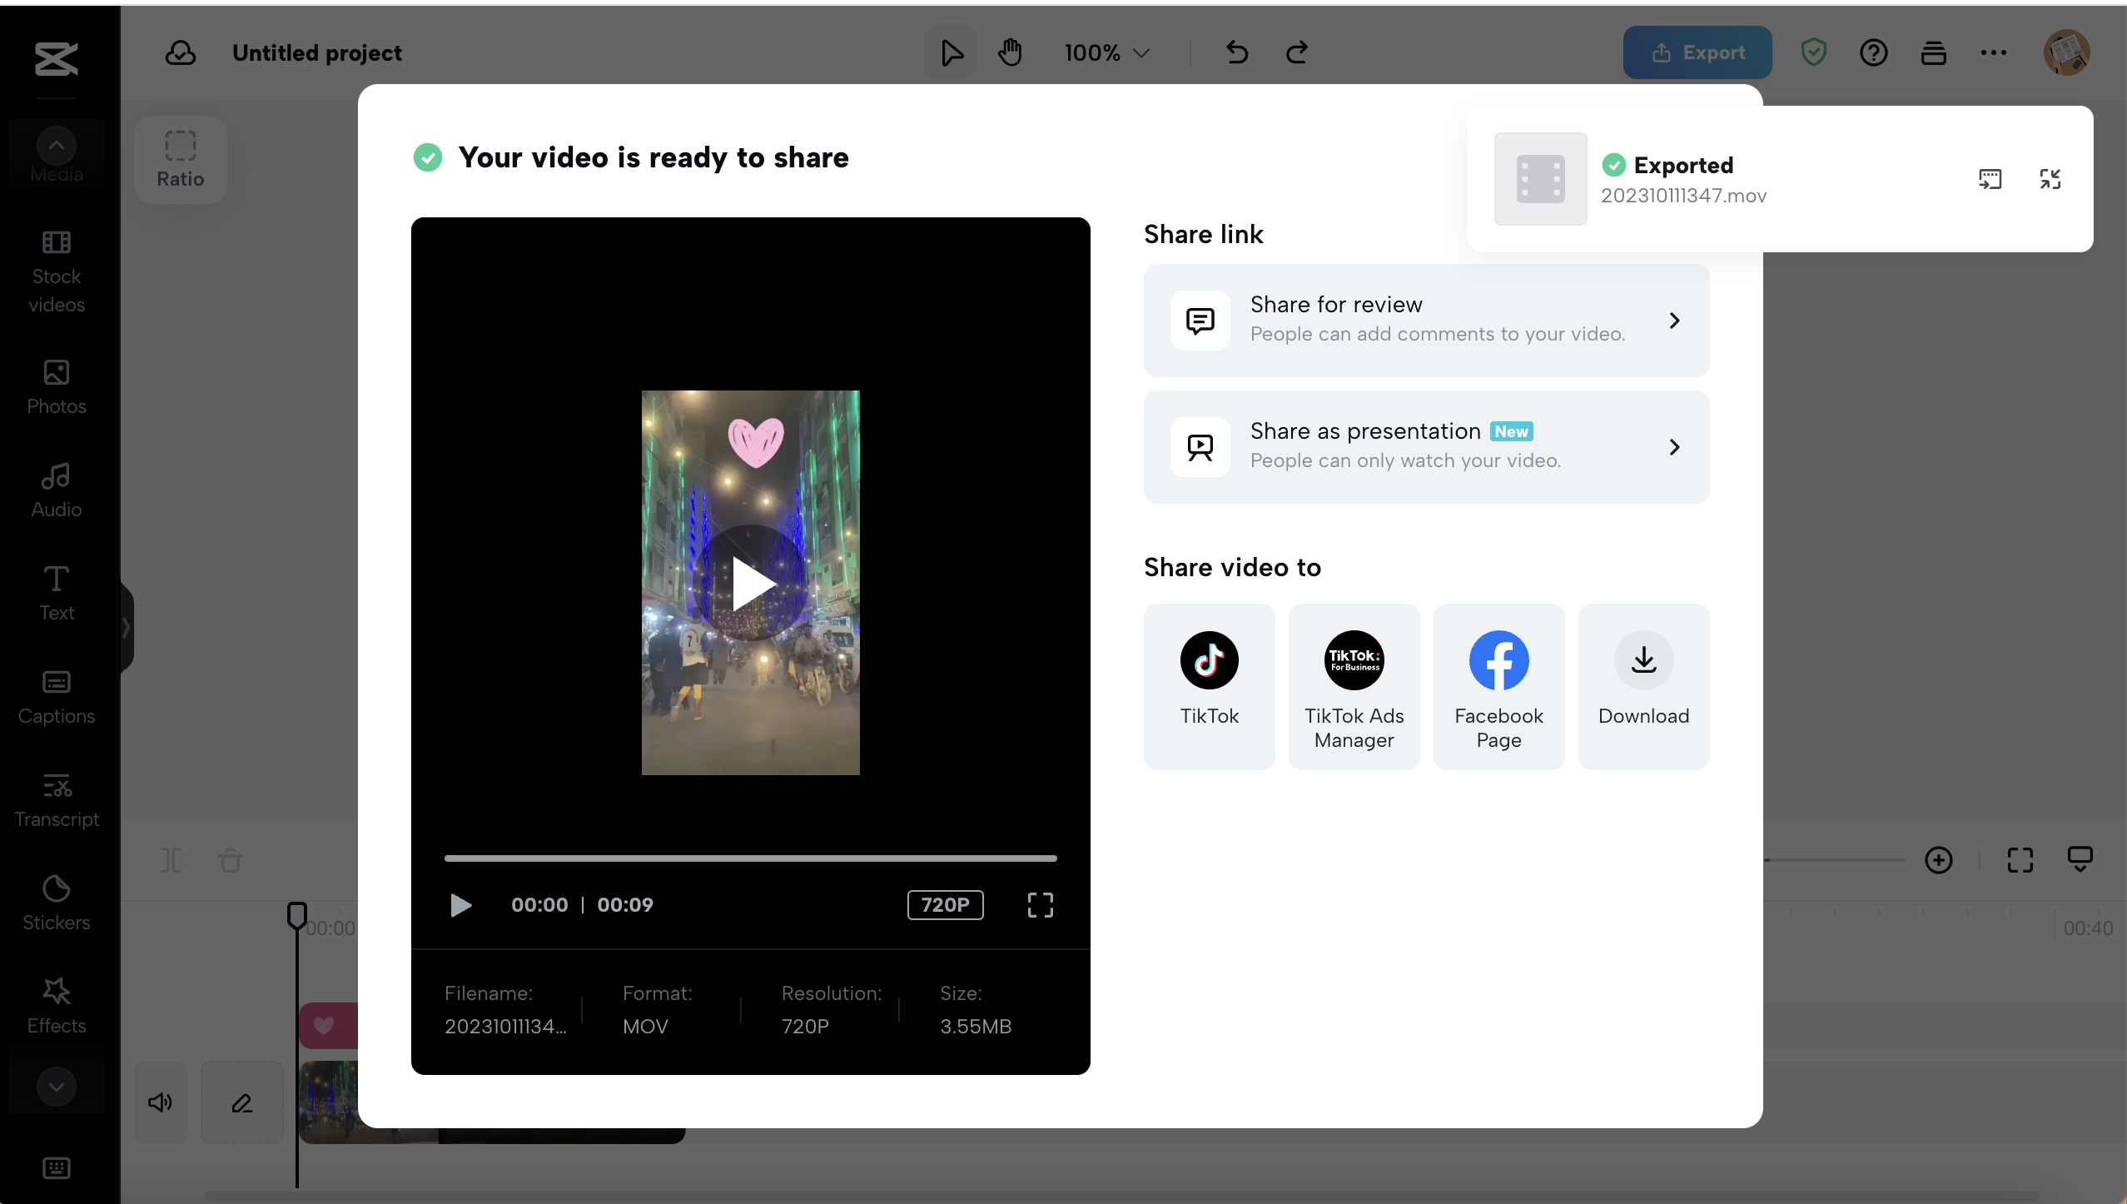Viewport: 2127px width, 1204px height.
Task: Click the Export button
Action: pyautogui.click(x=1697, y=52)
